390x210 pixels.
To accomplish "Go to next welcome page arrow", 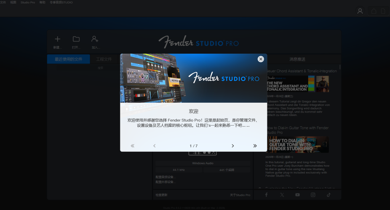I will 233,146.
